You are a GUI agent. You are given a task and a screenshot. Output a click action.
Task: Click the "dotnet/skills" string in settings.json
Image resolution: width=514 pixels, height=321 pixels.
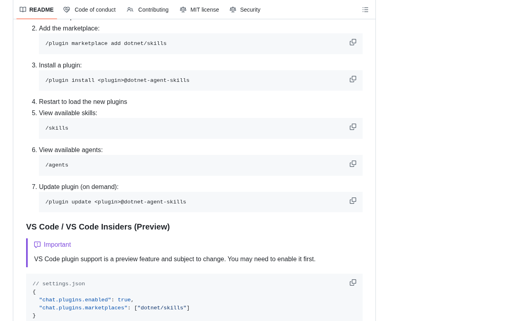(x=162, y=308)
